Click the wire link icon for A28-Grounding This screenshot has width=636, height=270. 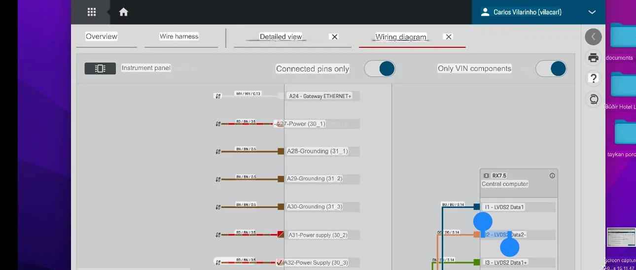click(218, 152)
